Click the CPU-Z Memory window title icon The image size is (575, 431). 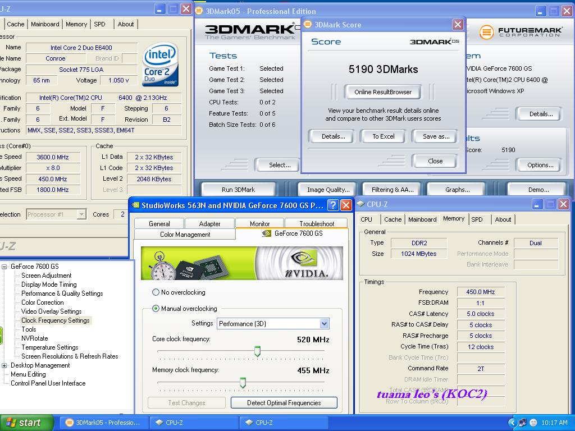tap(361, 204)
